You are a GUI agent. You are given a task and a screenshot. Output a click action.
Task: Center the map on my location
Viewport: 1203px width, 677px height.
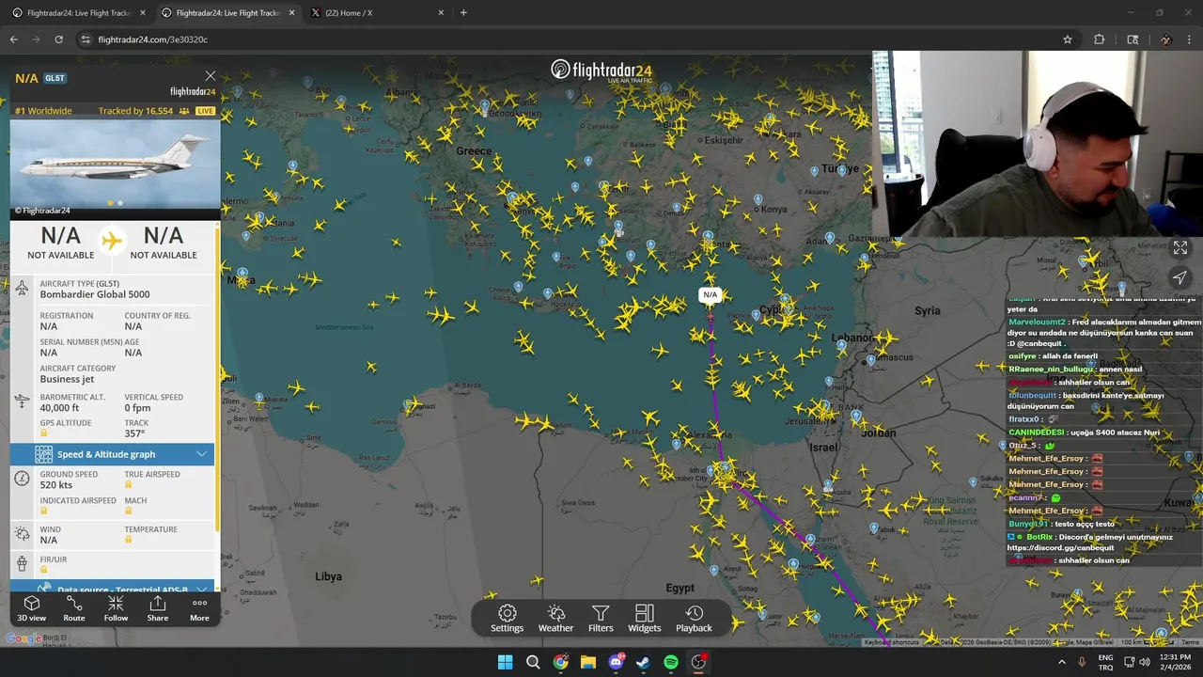(x=1180, y=277)
